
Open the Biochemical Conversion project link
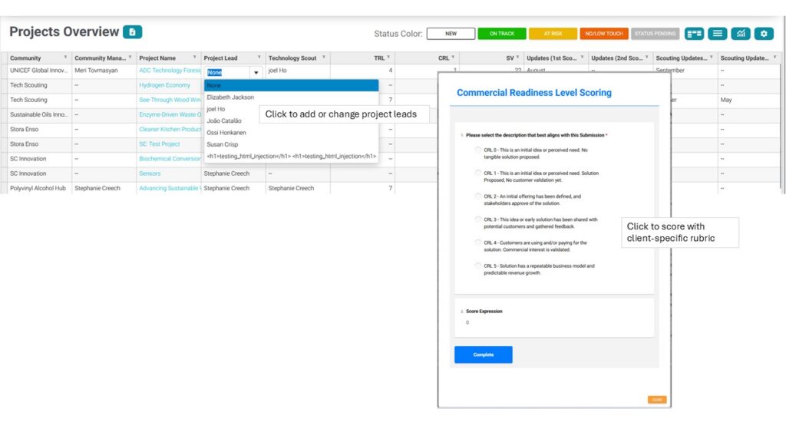170,159
